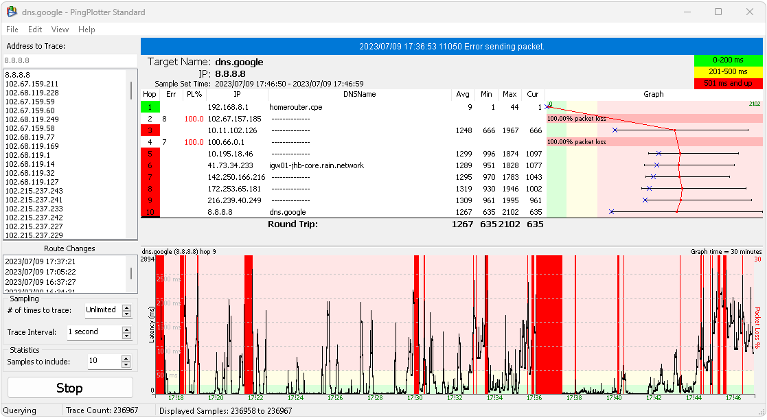This screenshot has height=420, width=767.
Task: Select hop 10 red cell
Action: [x=150, y=212]
